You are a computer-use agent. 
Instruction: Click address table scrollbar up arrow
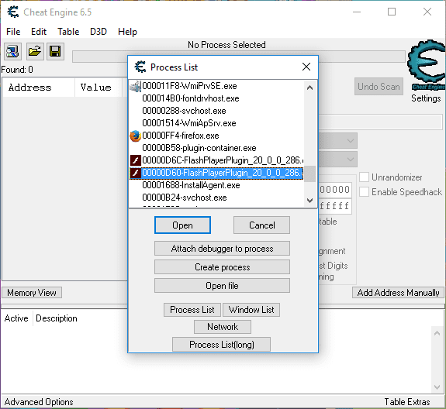pos(437,333)
